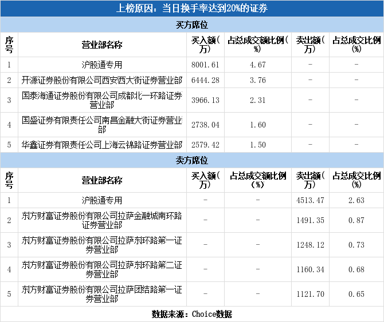
Task: Click the value 2738.04
Action: tap(205, 125)
